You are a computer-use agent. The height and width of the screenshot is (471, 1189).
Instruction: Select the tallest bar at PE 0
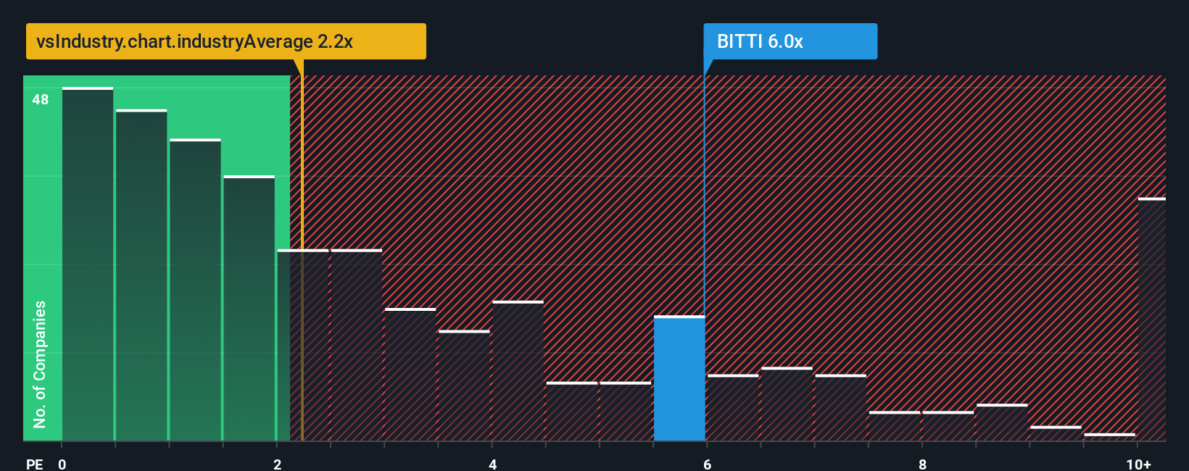click(x=88, y=264)
